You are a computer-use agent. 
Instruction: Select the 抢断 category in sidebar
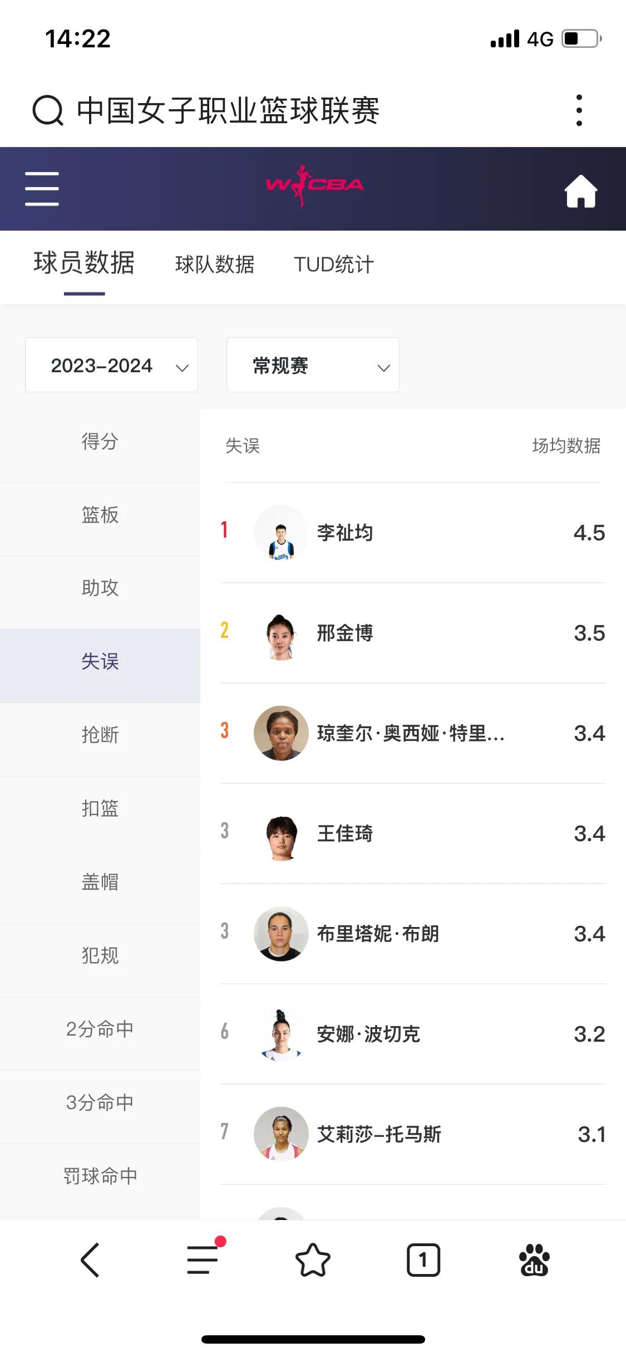[x=100, y=735]
